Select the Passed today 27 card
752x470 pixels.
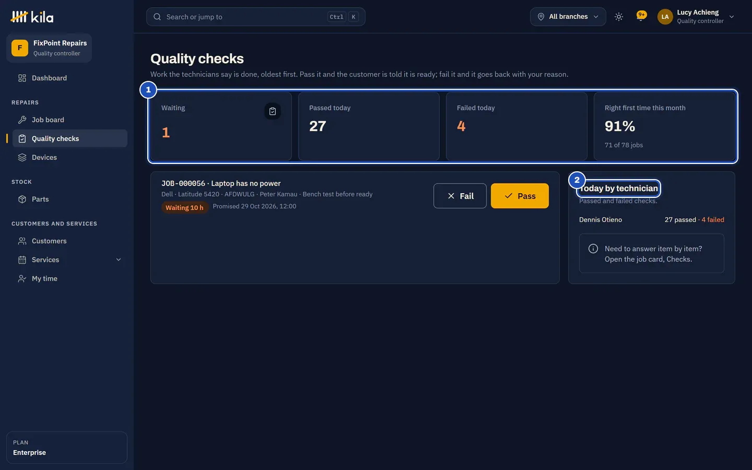click(x=369, y=126)
